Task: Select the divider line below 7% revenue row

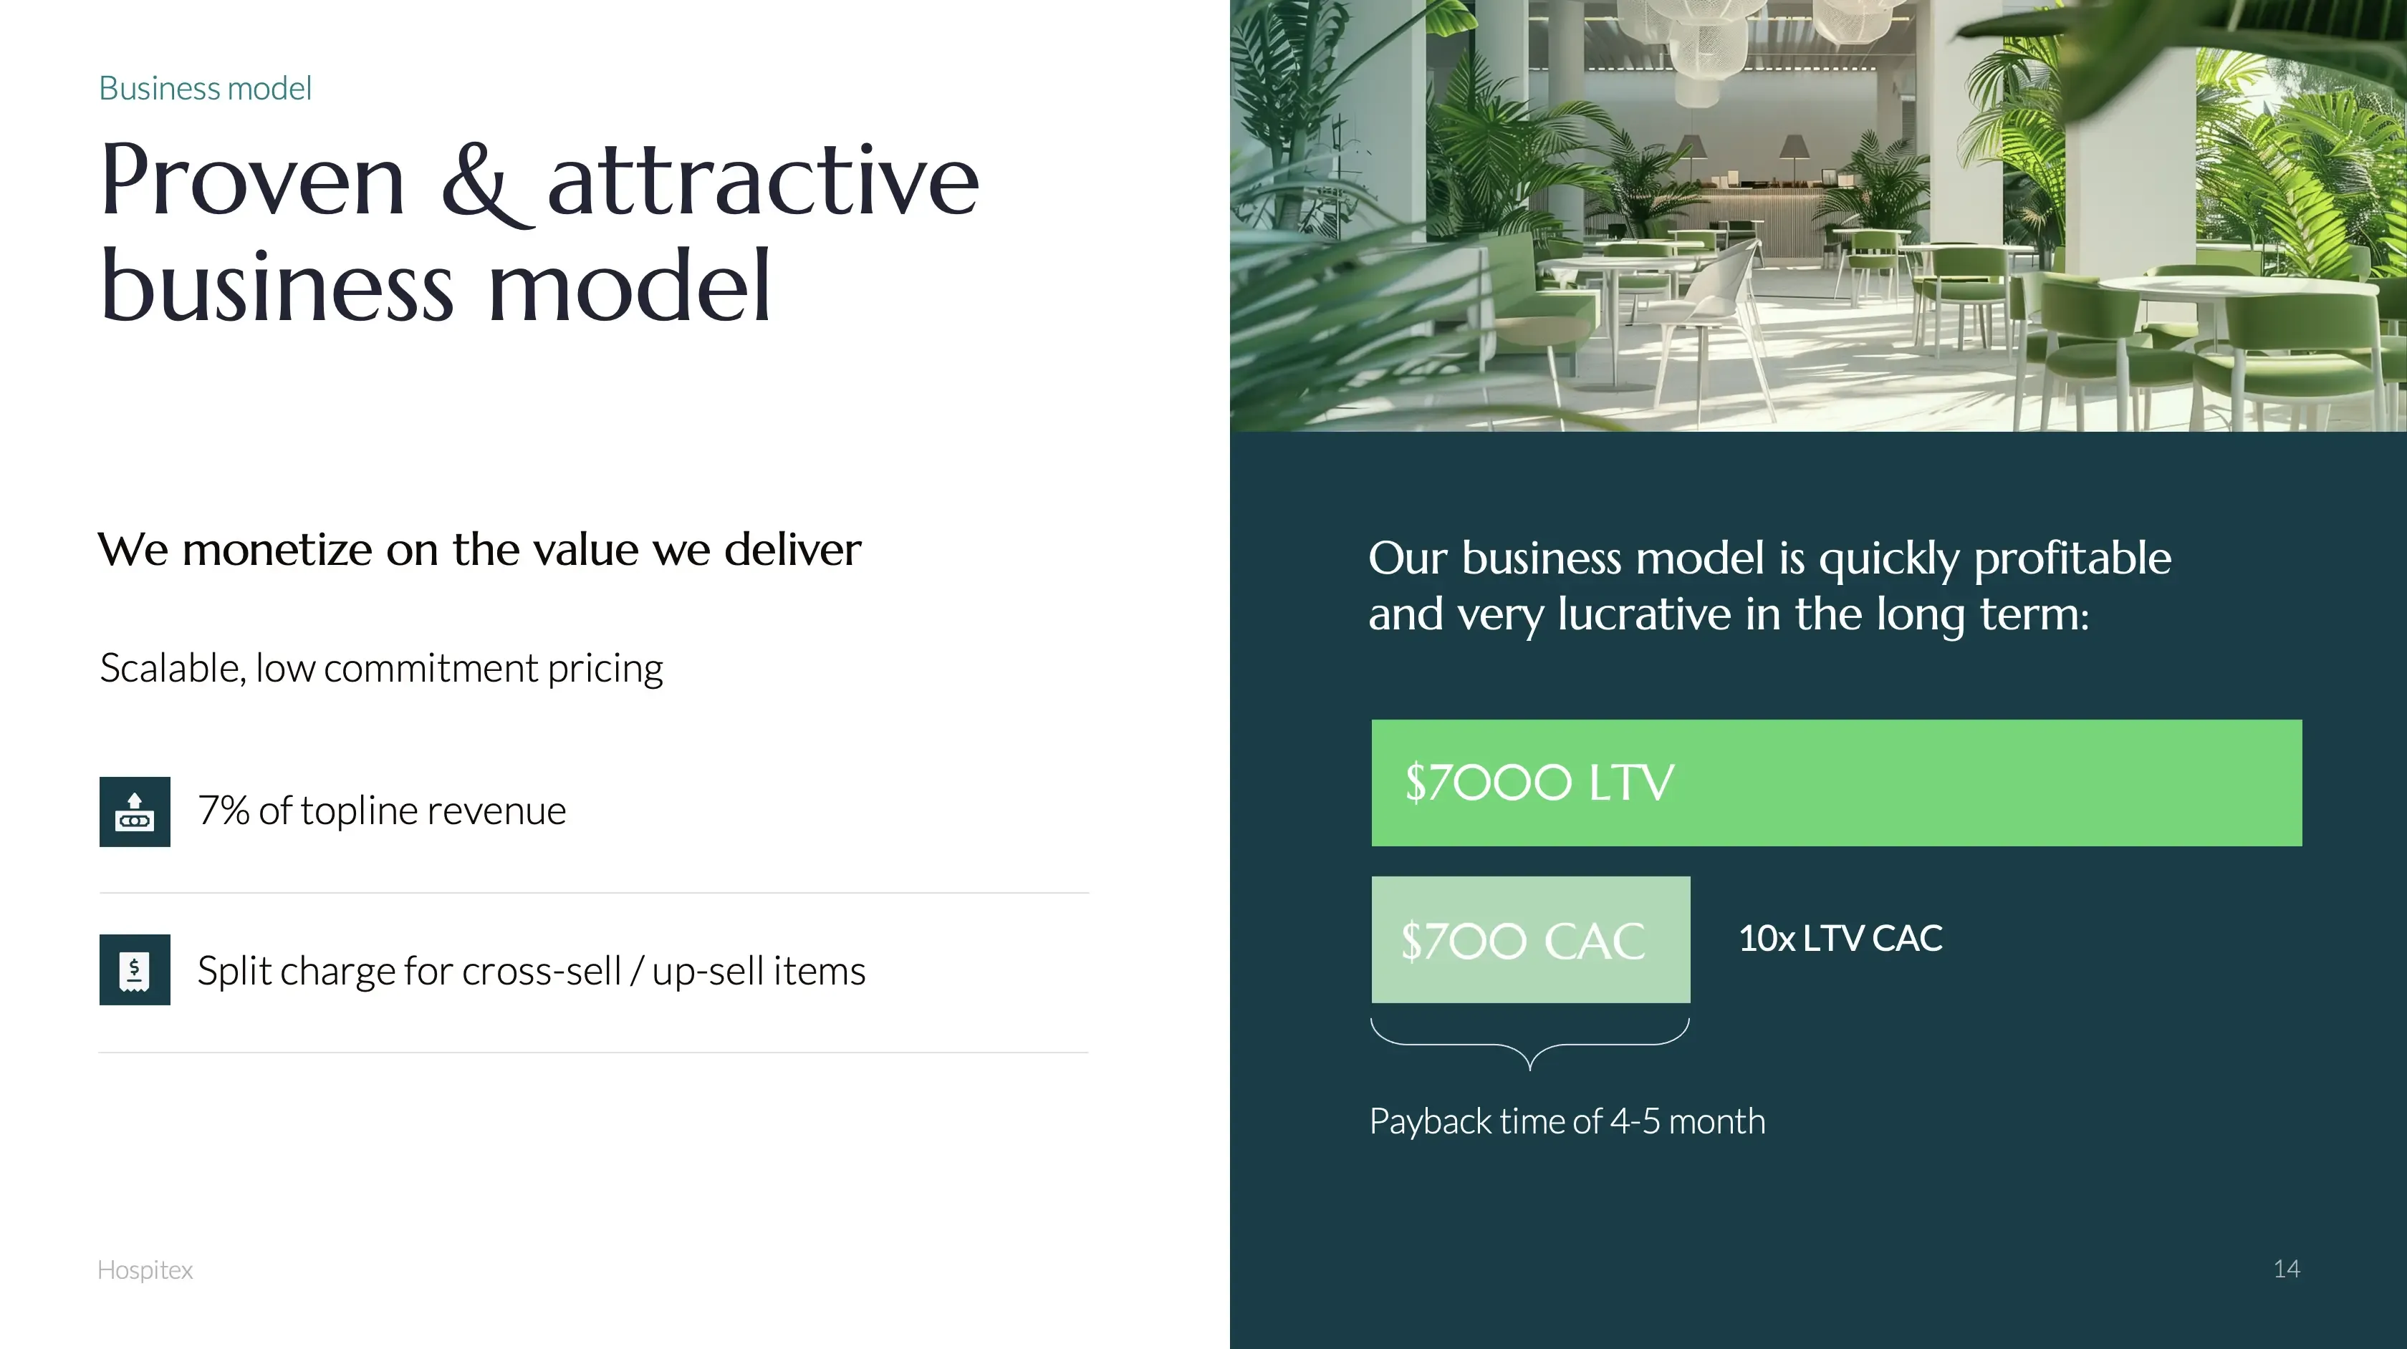Action: click(x=593, y=893)
